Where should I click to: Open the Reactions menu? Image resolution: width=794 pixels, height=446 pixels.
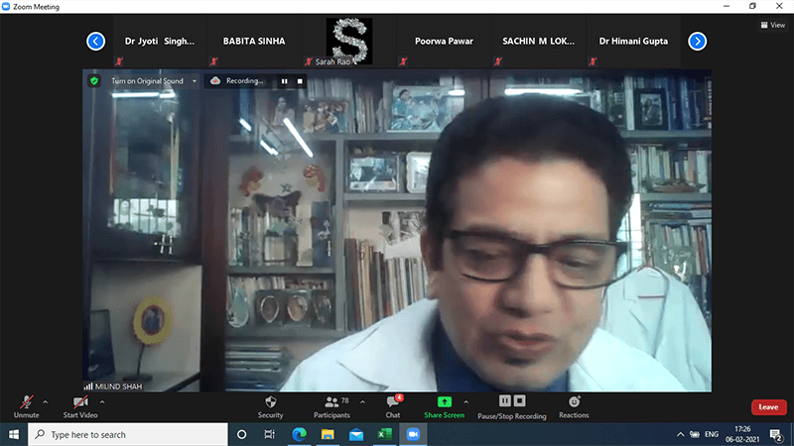click(x=574, y=401)
